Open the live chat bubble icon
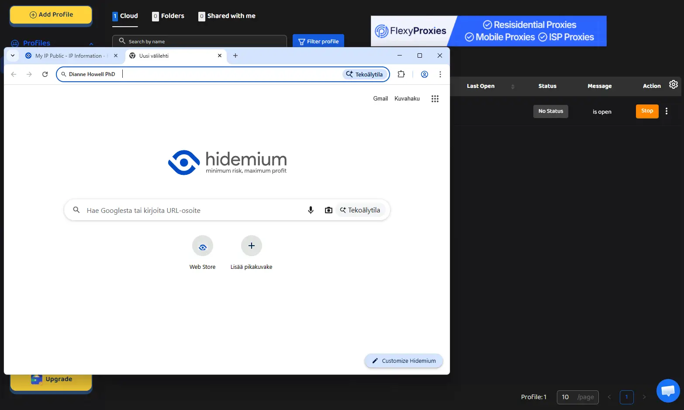The image size is (684, 410). (x=668, y=390)
